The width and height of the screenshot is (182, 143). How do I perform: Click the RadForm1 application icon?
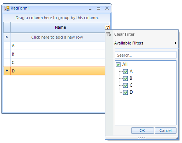7,8
